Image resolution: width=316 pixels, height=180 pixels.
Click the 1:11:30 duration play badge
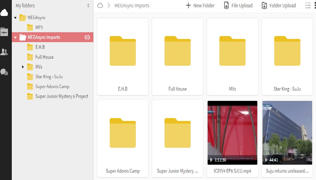click(x=218, y=160)
